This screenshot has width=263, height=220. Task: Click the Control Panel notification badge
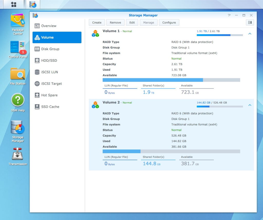23,52
